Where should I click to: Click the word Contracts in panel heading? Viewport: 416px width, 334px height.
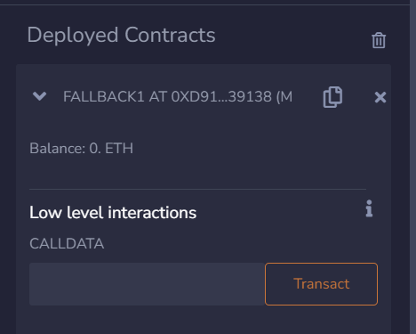click(170, 35)
